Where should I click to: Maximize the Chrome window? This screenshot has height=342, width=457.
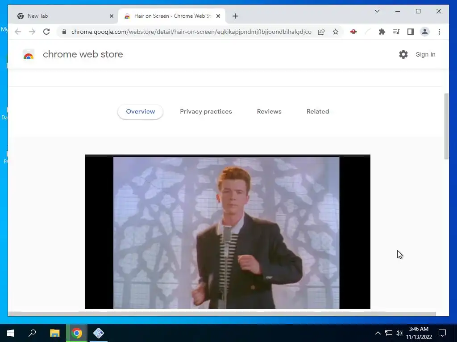tap(418, 11)
